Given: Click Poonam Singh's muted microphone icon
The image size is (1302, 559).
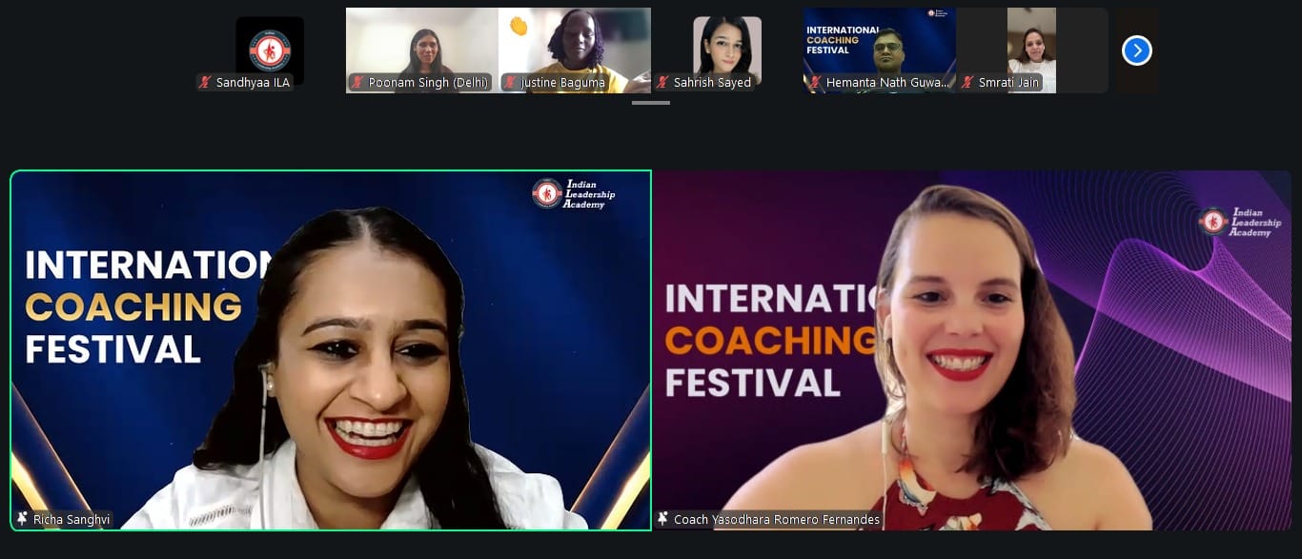Looking at the screenshot, I should click(x=357, y=83).
